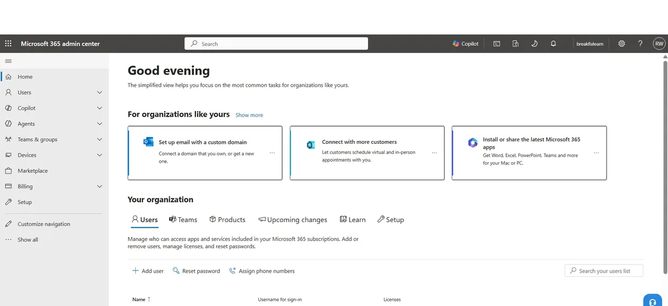Click the Devices icon in sidebar
Screen dimensions: 668x306
(x=8, y=155)
